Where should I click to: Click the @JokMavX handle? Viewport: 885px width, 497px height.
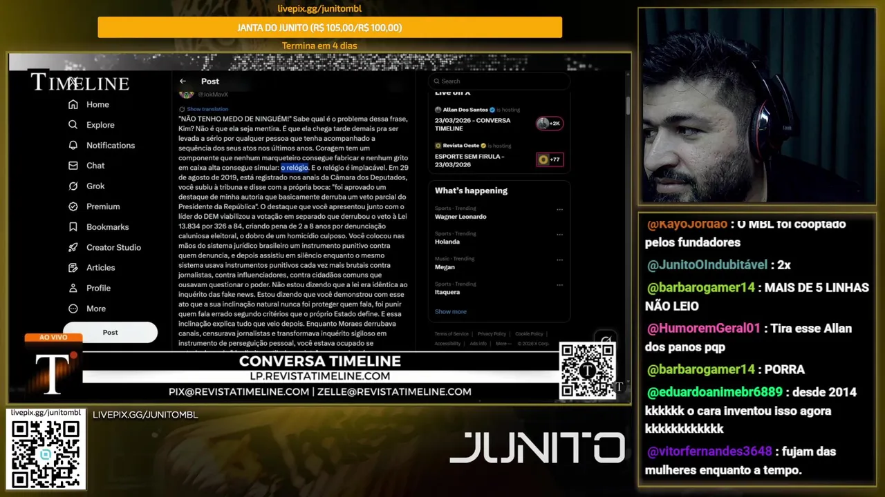(x=213, y=95)
